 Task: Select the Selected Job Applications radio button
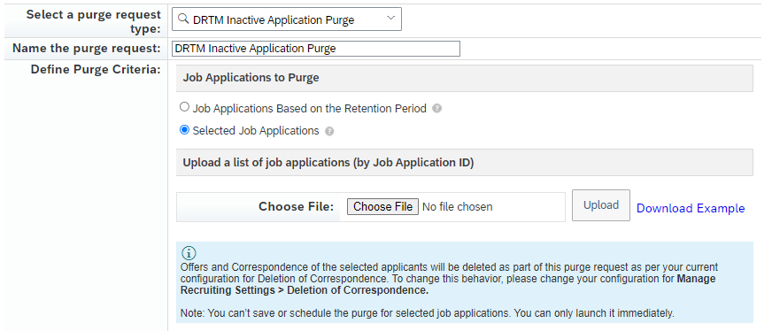(184, 130)
